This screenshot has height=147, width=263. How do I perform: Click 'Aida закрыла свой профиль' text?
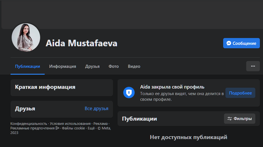172,87
